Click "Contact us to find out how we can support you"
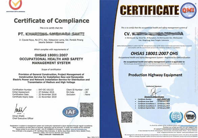 180,127
